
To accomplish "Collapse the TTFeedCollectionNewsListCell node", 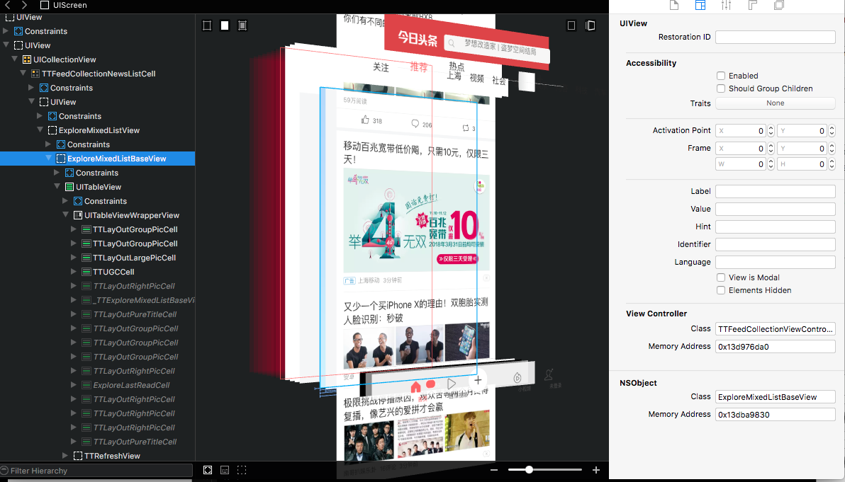I will [23, 74].
